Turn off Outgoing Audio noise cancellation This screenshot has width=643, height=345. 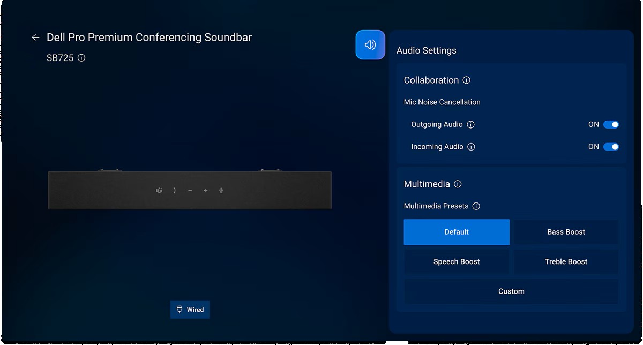(x=610, y=124)
